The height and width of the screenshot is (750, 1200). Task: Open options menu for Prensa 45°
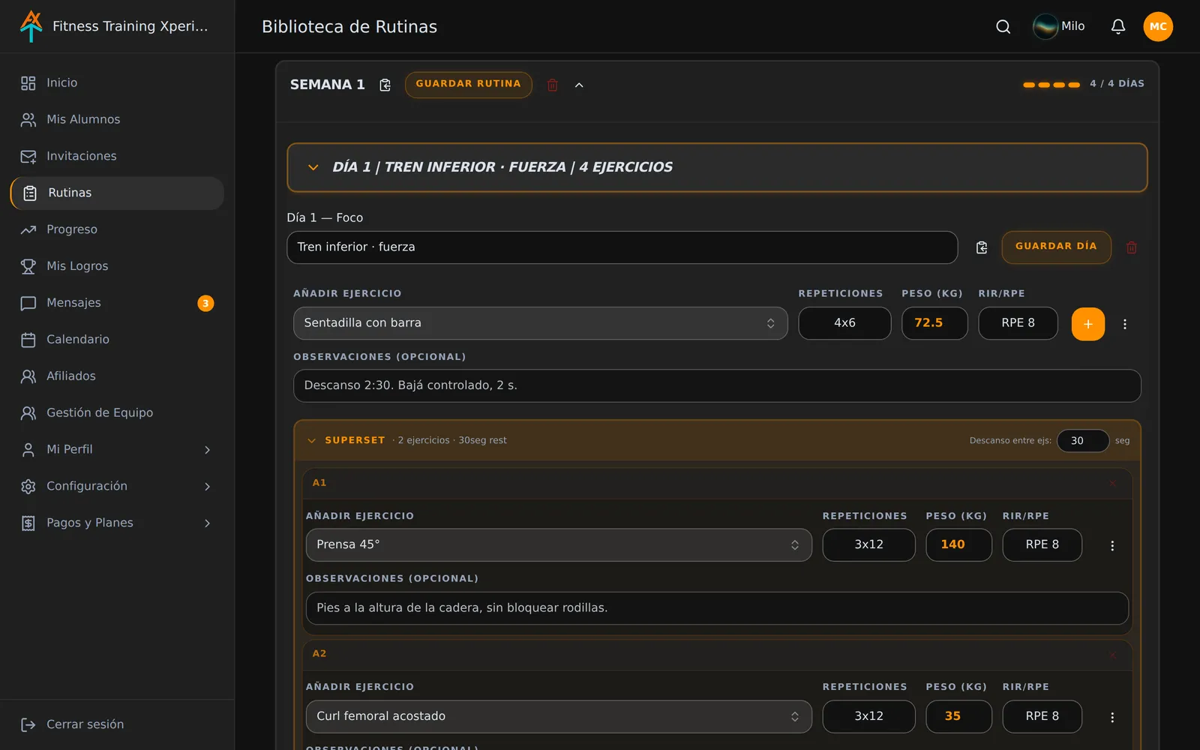point(1112,545)
